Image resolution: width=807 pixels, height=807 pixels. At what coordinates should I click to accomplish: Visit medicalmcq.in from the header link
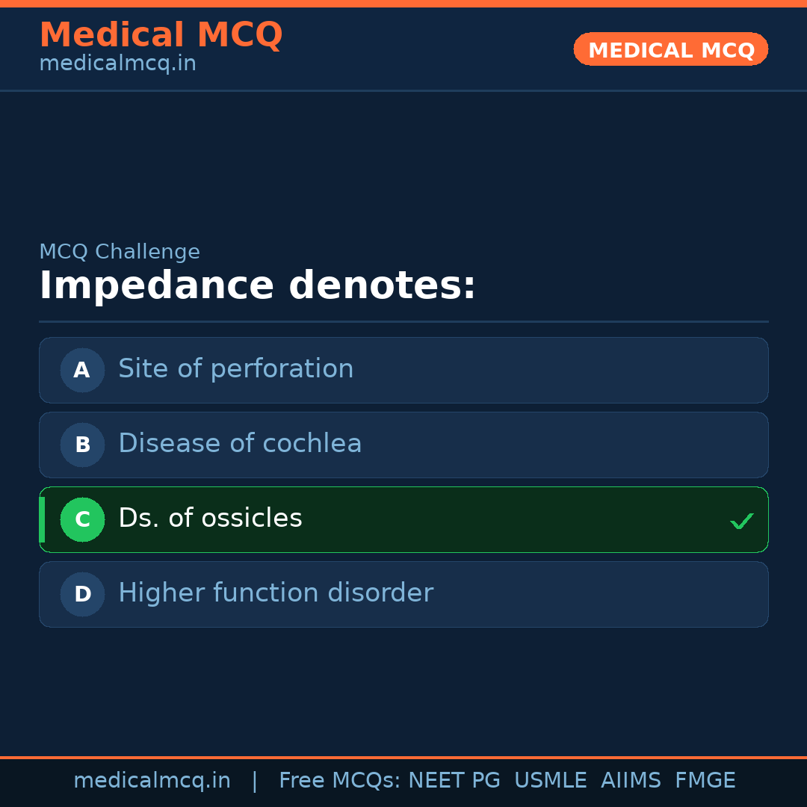pyautogui.click(x=117, y=63)
